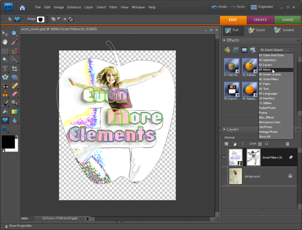Choose the Gradient tool
Screen dimensions: 302x230
point(15,112)
